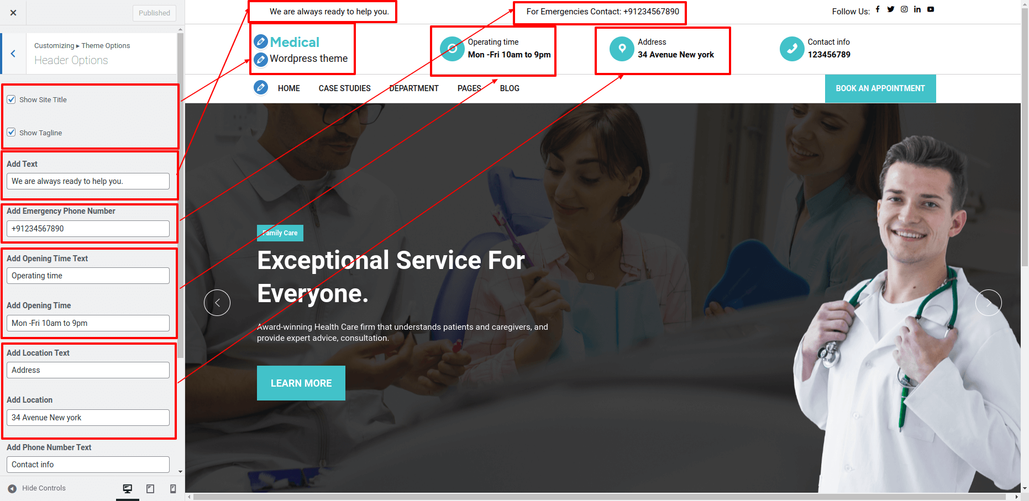The width and height of the screenshot is (1029, 501).
Task: Open the Twitter social icon
Action: click(891, 9)
